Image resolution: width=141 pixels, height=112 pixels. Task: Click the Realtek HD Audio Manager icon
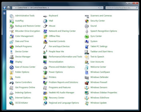(45, 93)
